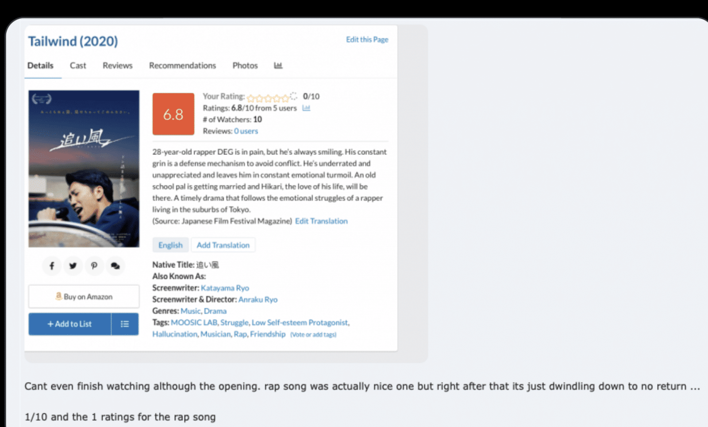
Task: Click the Pinterest share icon
Action: (94, 266)
